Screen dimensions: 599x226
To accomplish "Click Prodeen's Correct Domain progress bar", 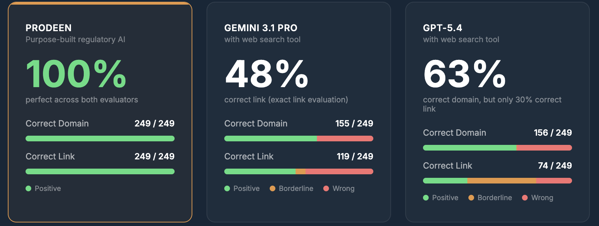I will tap(100, 139).
